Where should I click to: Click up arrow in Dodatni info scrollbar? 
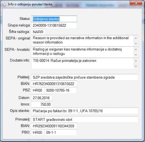click(x=136, y=61)
